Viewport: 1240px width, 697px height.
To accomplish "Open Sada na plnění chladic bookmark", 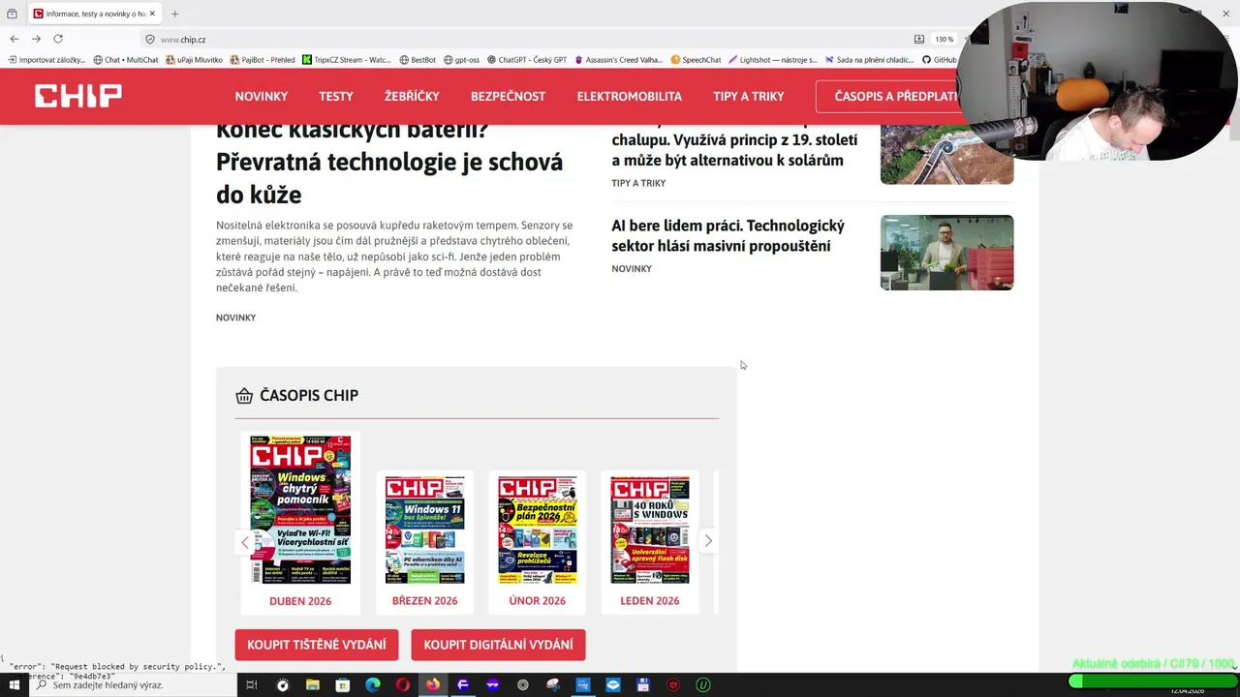I will tap(869, 60).
